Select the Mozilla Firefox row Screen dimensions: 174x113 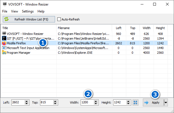click(84, 43)
